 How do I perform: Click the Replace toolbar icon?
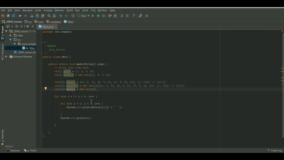54,16
